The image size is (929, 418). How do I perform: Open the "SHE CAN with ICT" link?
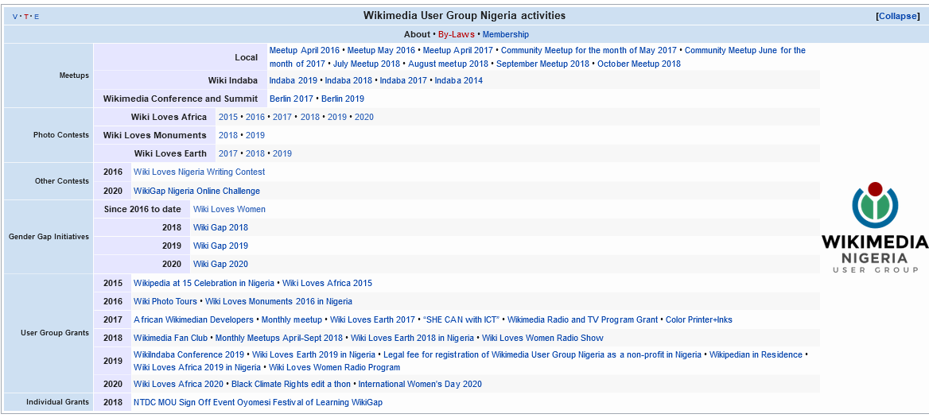tap(461, 319)
